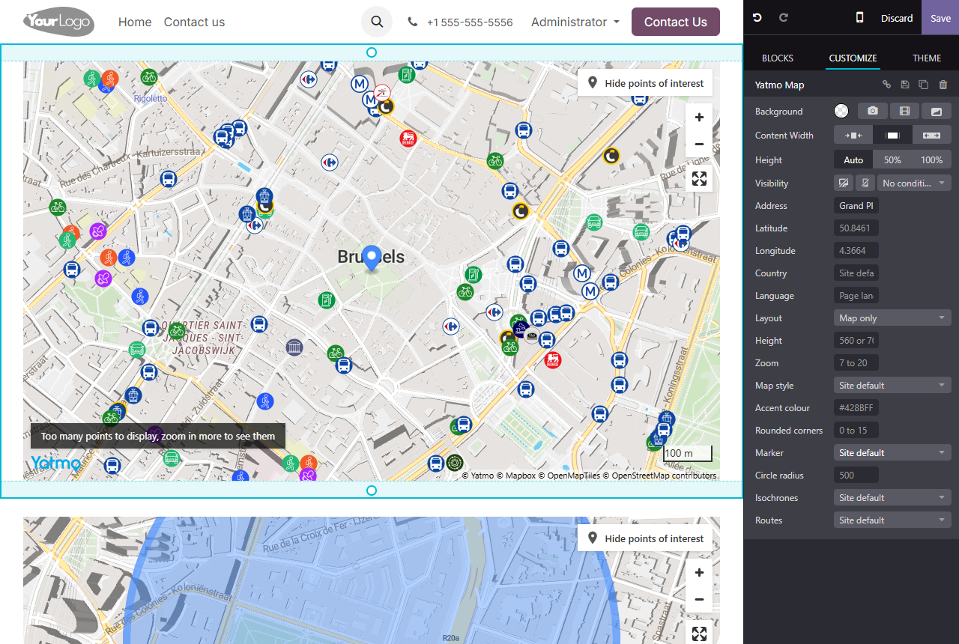
Task: Zoom in on the top map
Action: click(699, 117)
